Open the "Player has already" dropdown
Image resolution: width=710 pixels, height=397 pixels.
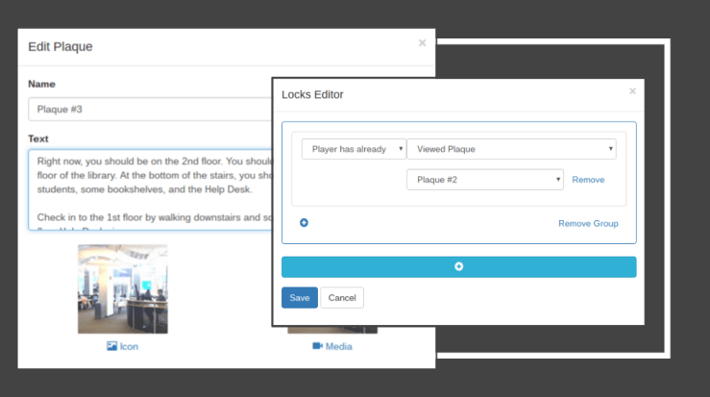[x=353, y=149]
